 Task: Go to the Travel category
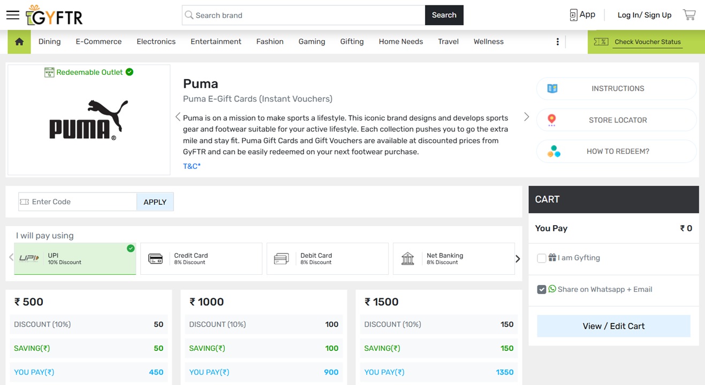[448, 42]
